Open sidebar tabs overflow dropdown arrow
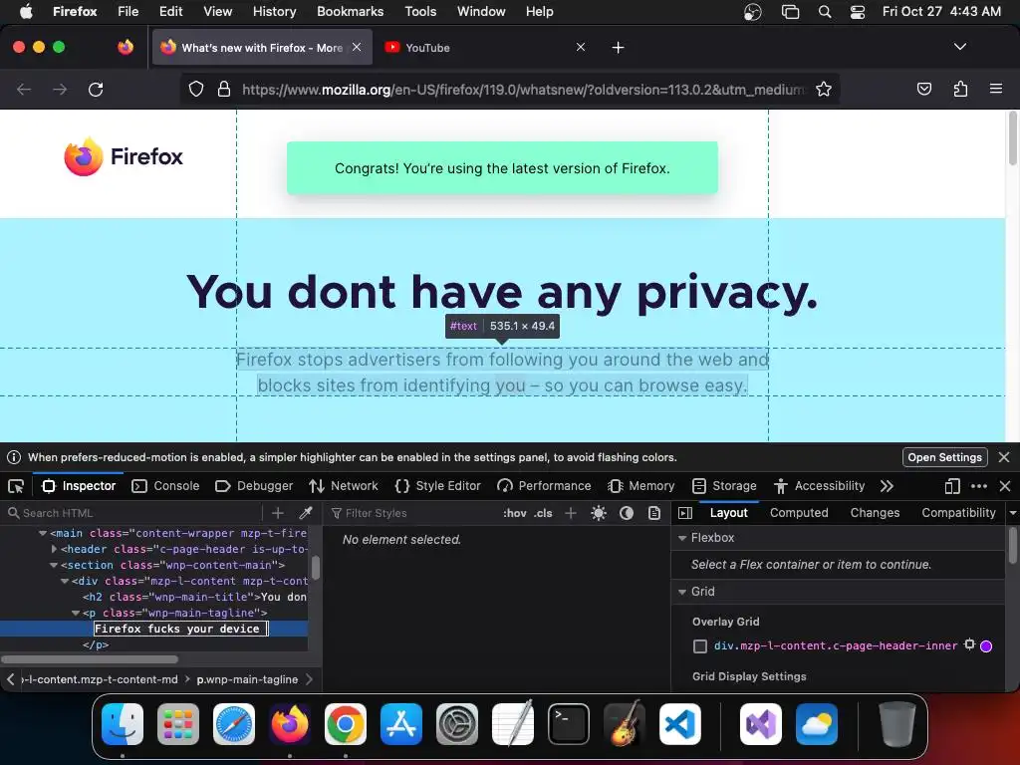 tap(1013, 513)
